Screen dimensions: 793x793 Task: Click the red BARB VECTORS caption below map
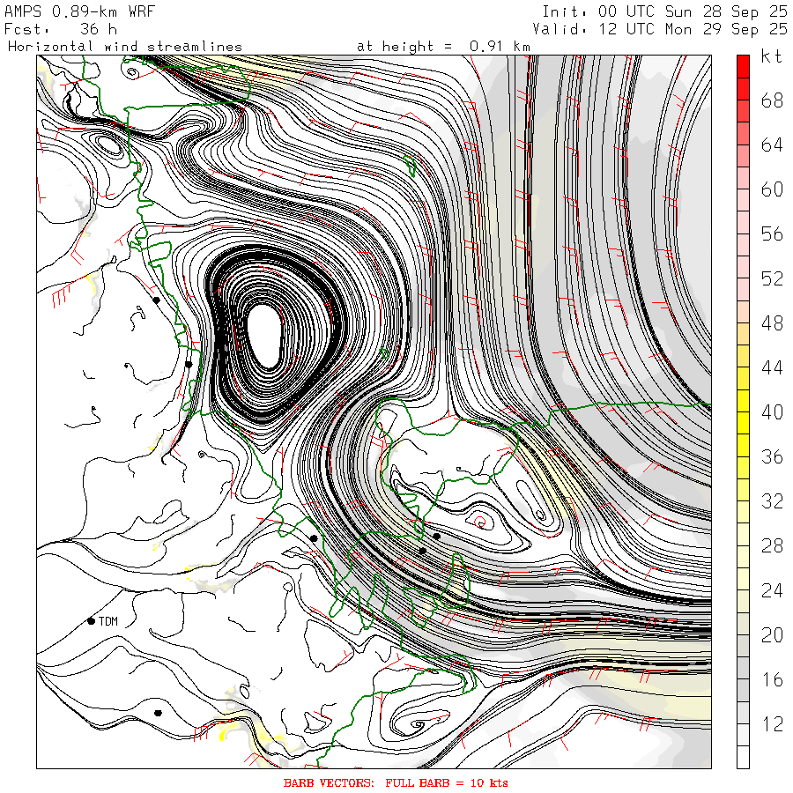pos(396,782)
